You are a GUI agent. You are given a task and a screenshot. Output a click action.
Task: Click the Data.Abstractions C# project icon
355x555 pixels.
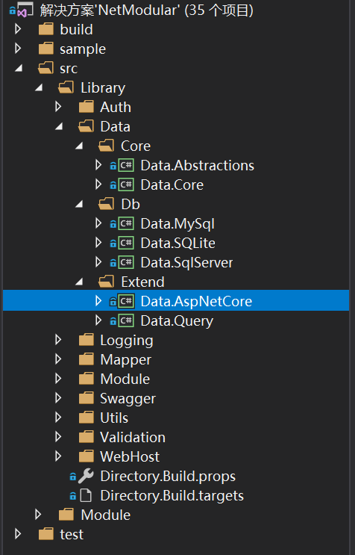coord(126,165)
